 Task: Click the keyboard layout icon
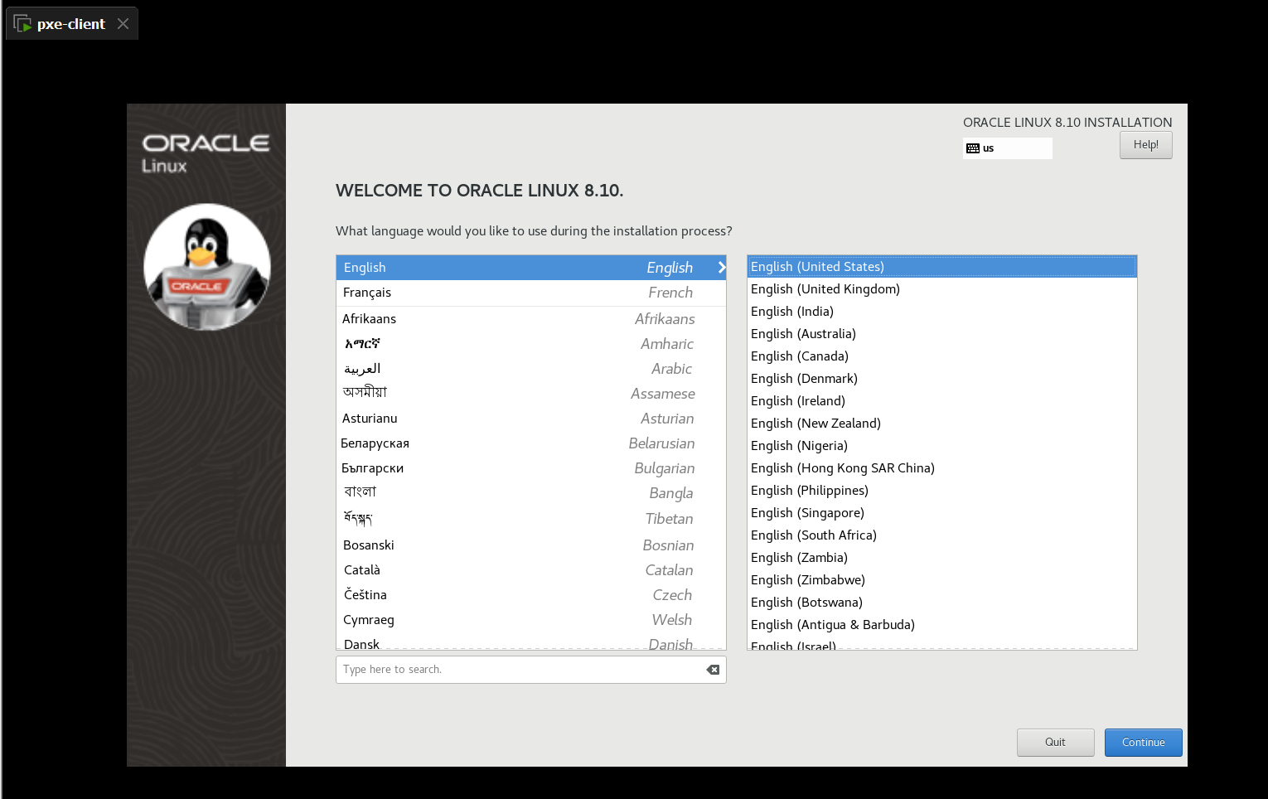pos(973,148)
